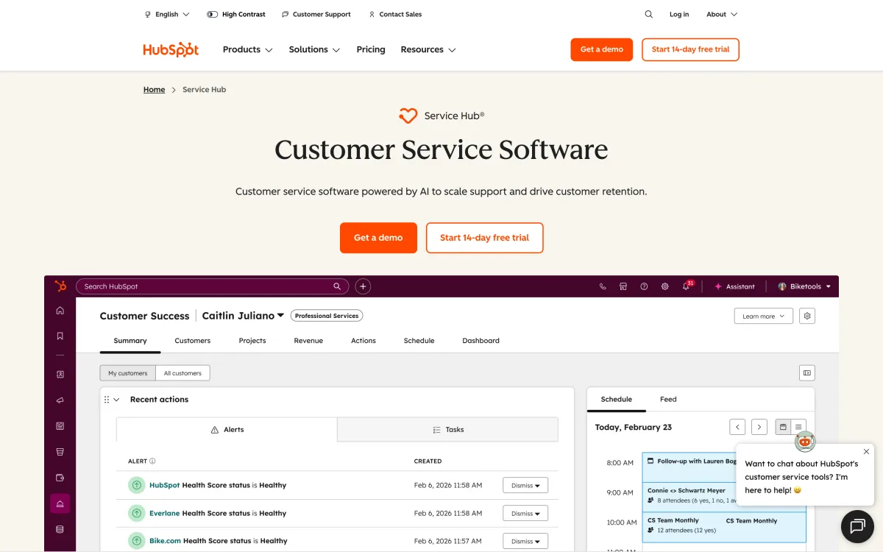
Task: Expand the Products menu
Action: pos(248,49)
